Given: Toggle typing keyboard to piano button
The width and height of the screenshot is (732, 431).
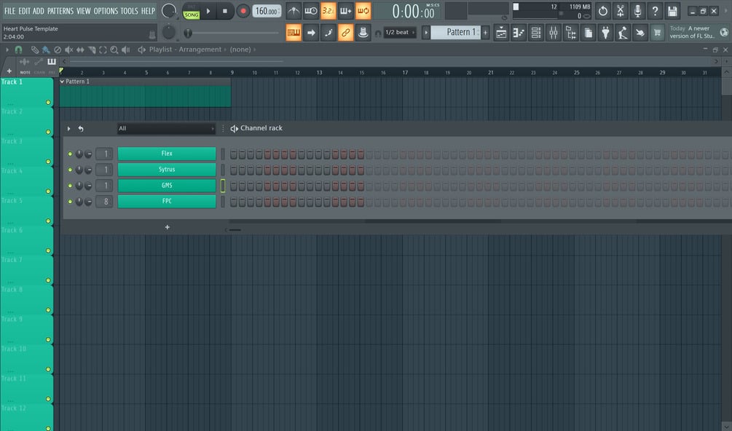Looking at the screenshot, I should pos(294,33).
